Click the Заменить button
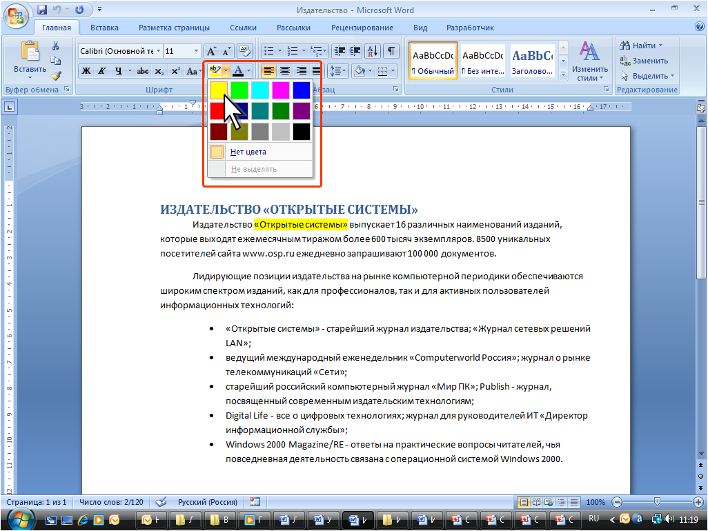Viewport: 708px width, 531px height. pos(644,61)
